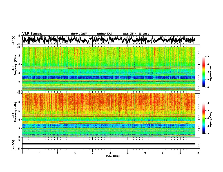Click the ch.2 frequency axis "2" tick label
The height and width of the screenshot is (172, 223).
(x=20, y=128)
